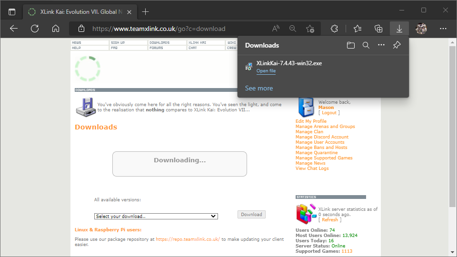Click See more in Downloads
The height and width of the screenshot is (257, 457).
point(259,88)
